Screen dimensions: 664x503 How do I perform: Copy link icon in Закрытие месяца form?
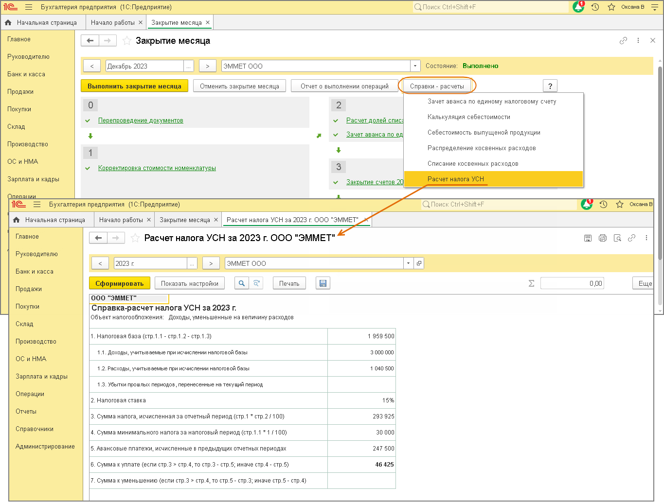(623, 41)
